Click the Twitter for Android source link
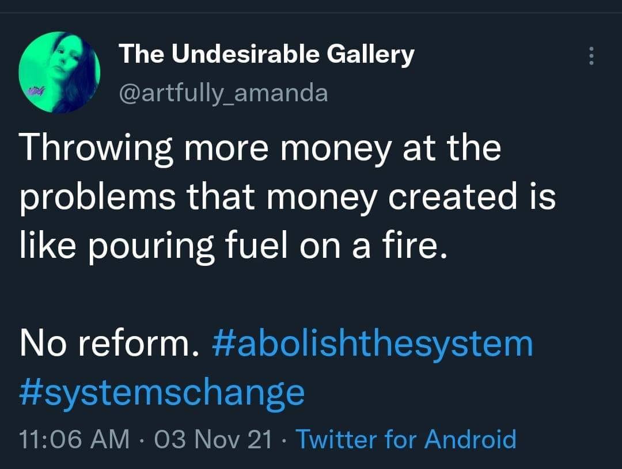 point(406,440)
